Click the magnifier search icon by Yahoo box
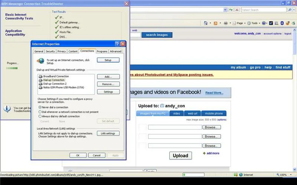 290,10
